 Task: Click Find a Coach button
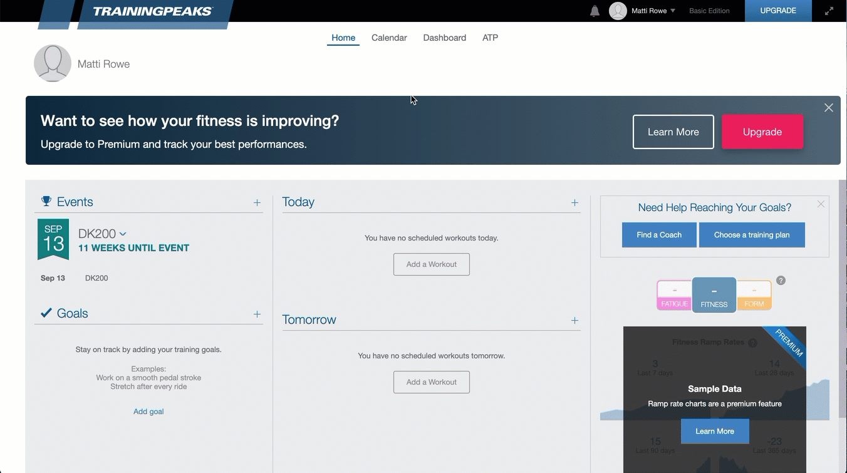(x=659, y=235)
